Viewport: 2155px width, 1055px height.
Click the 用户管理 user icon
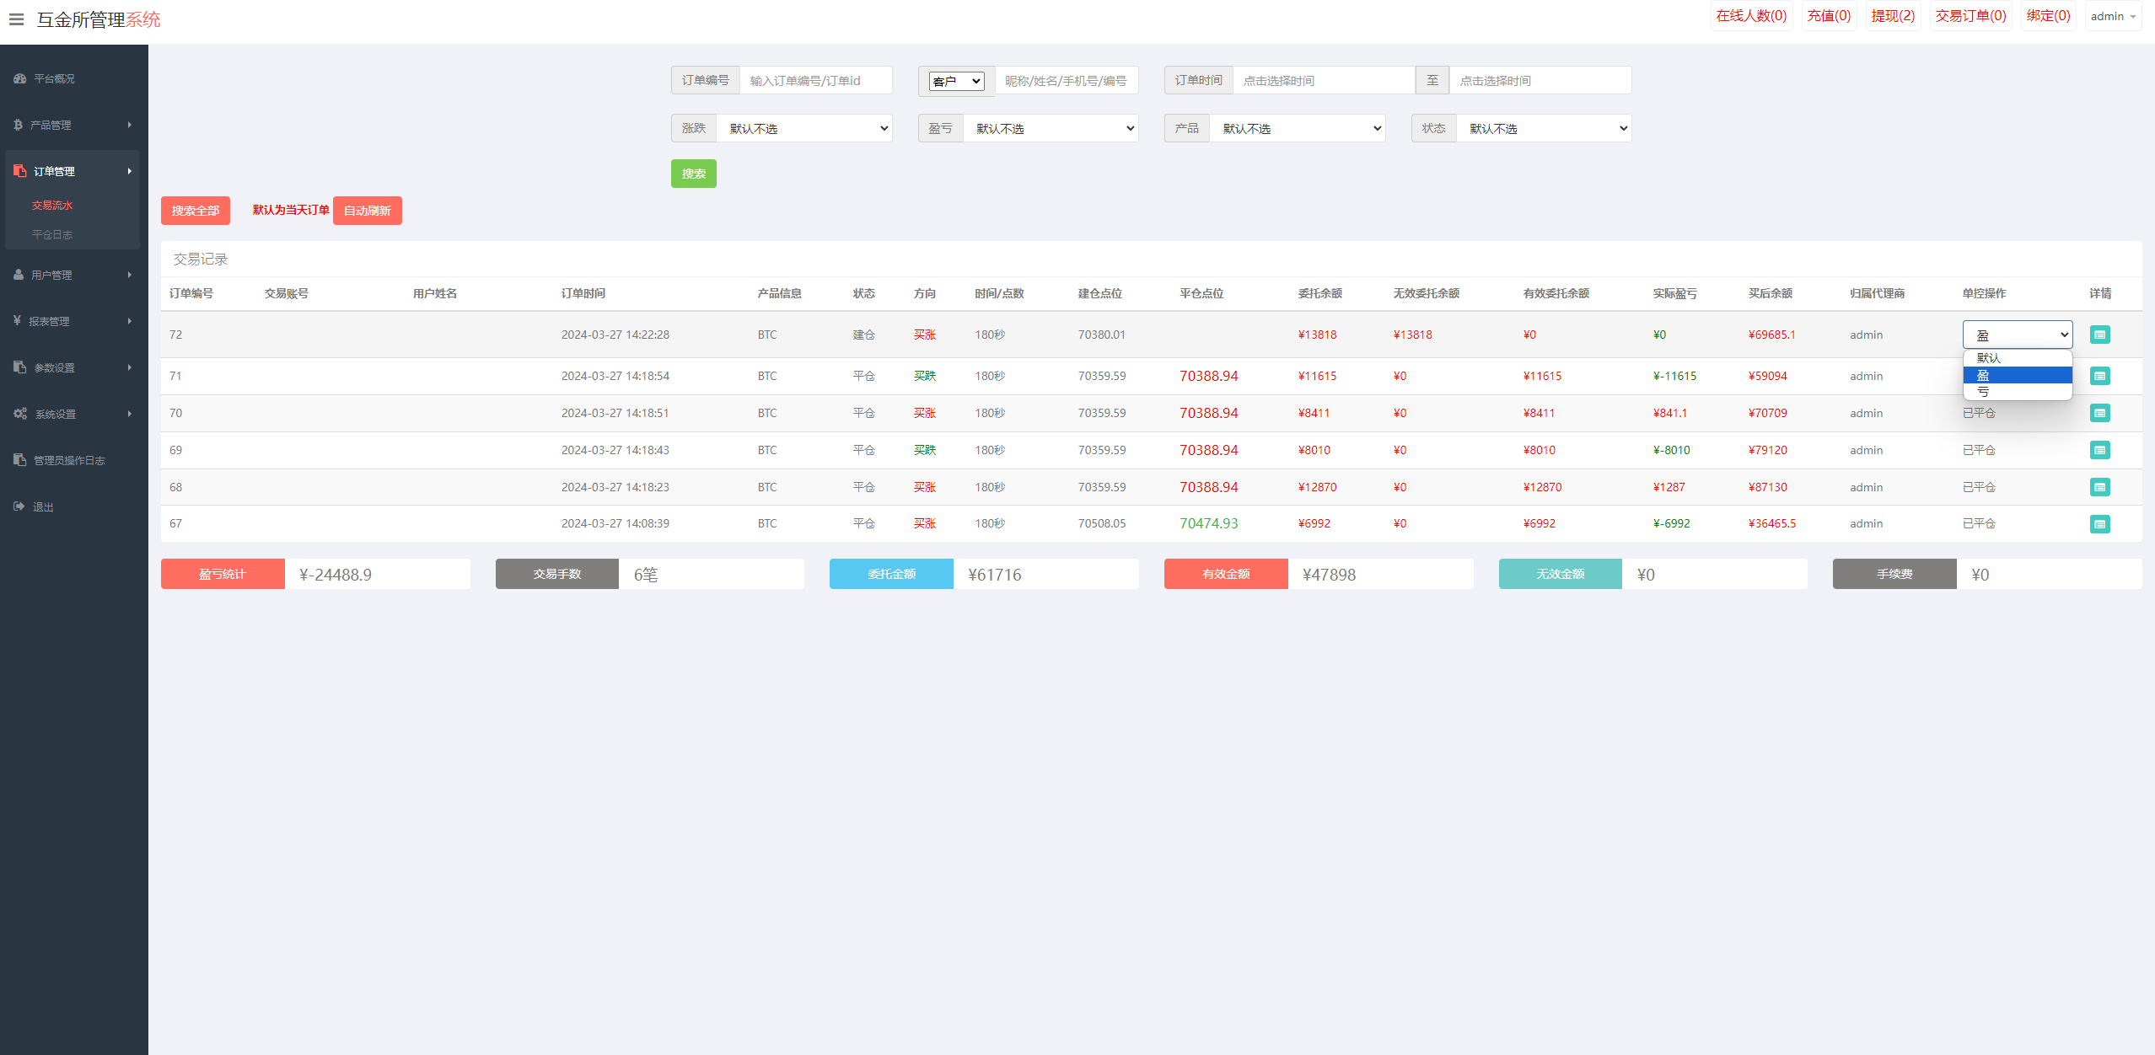point(19,275)
